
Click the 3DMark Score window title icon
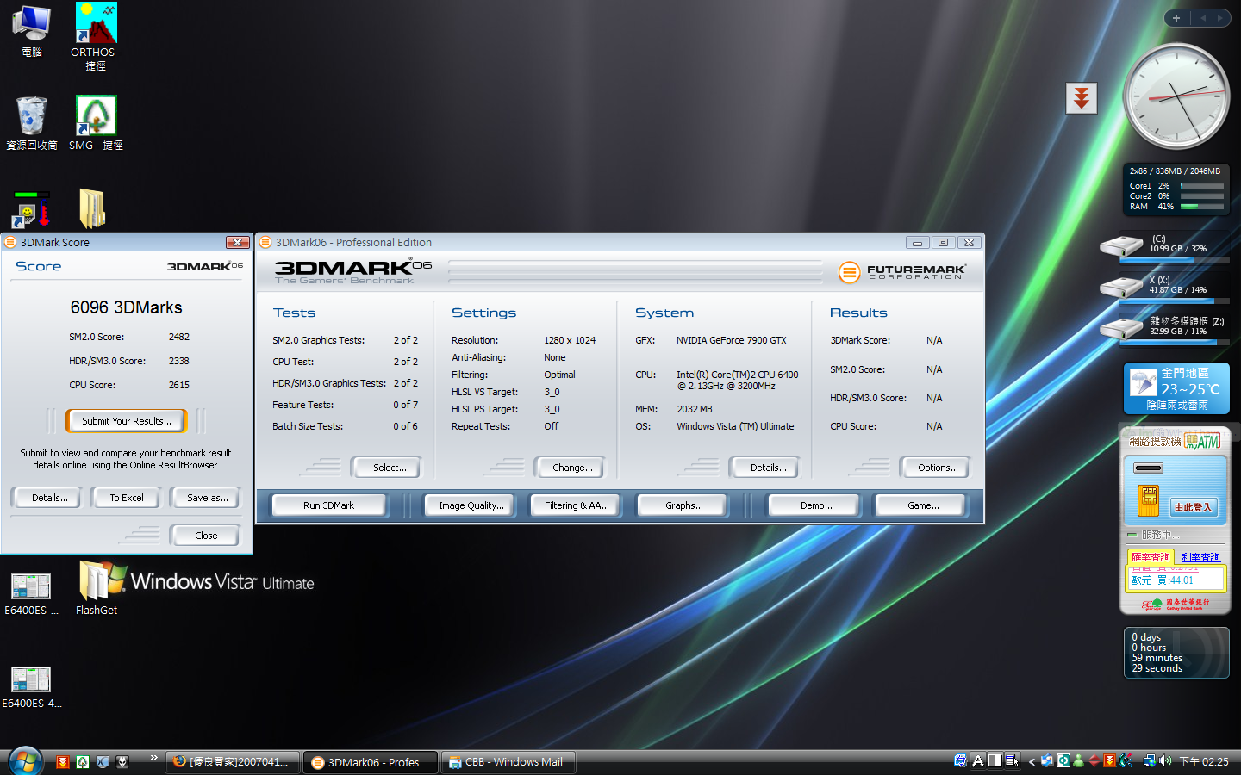(x=11, y=242)
